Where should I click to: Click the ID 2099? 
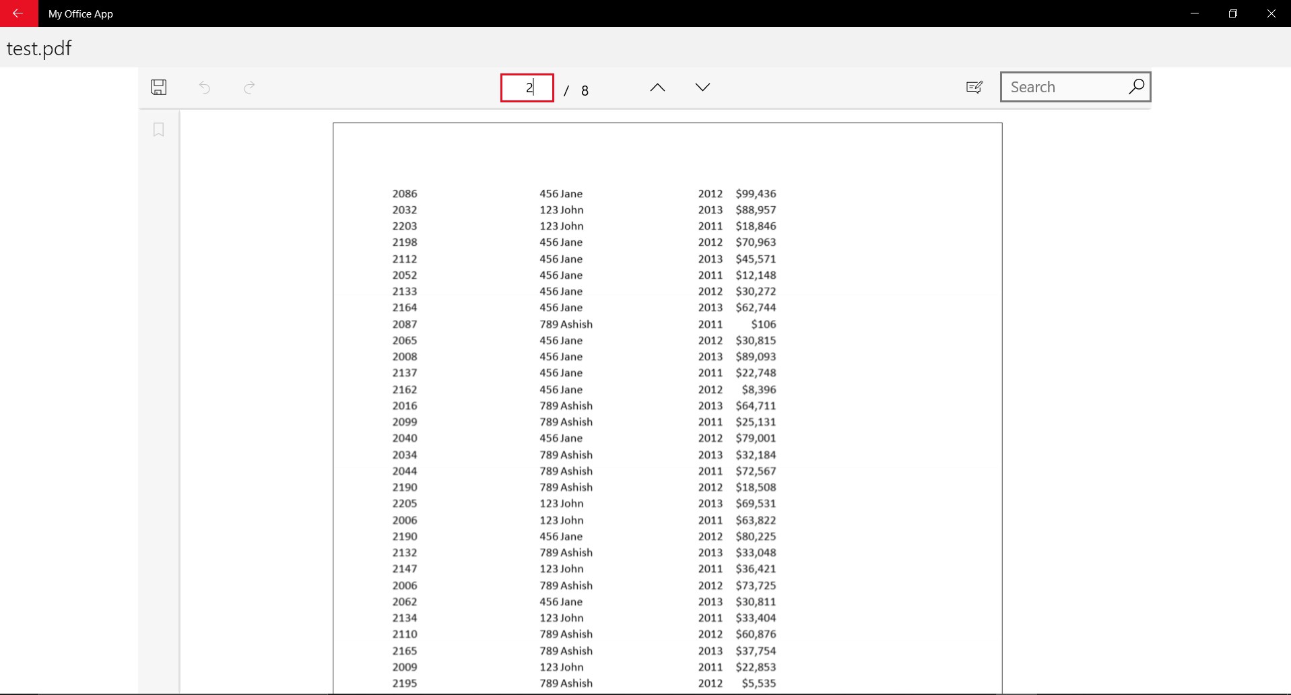click(405, 422)
